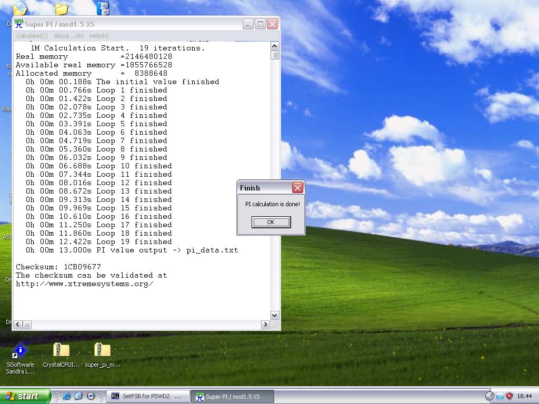Click the Super PI window title text
This screenshot has height=404, width=539.
point(59,24)
